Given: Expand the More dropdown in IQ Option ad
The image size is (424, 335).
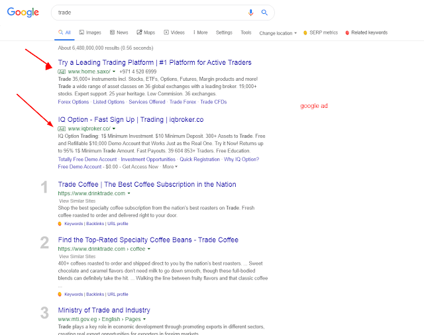Looking at the screenshot, I should pos(170,167).
